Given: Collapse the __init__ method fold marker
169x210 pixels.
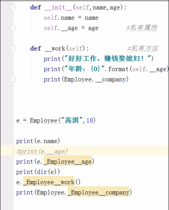Looking at the screenshot, I should [x=13, y=7].
